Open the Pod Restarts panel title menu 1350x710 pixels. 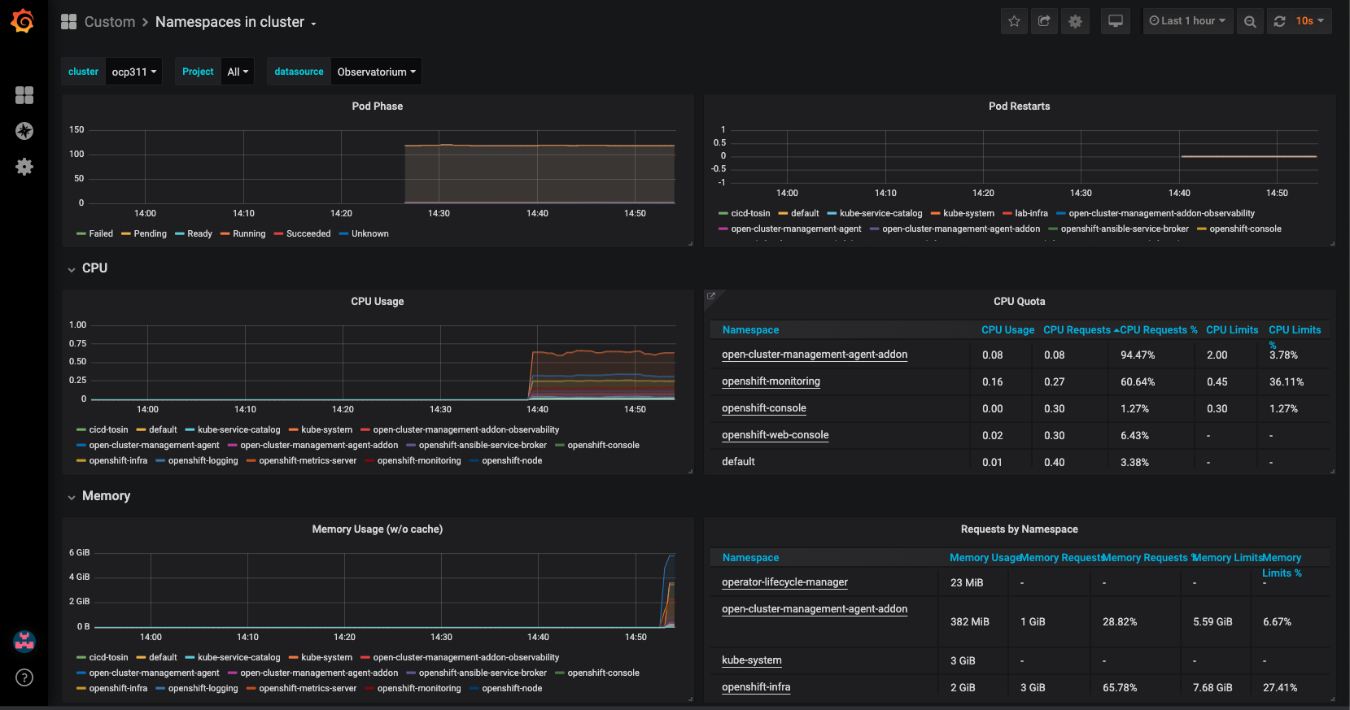coord(1019,107)
